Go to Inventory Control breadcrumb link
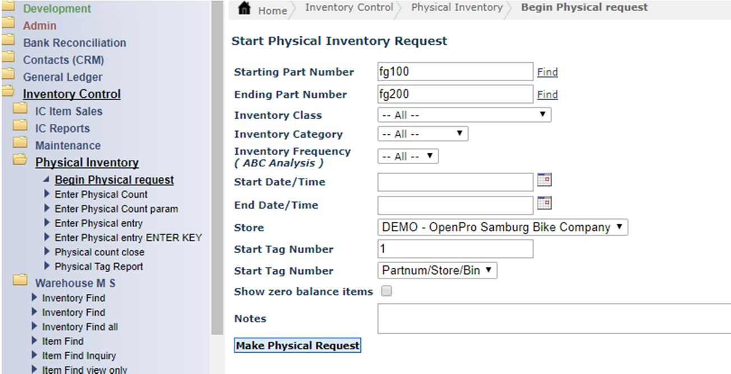731x374 pixels. pyautogui.click(x=349, y=8)
